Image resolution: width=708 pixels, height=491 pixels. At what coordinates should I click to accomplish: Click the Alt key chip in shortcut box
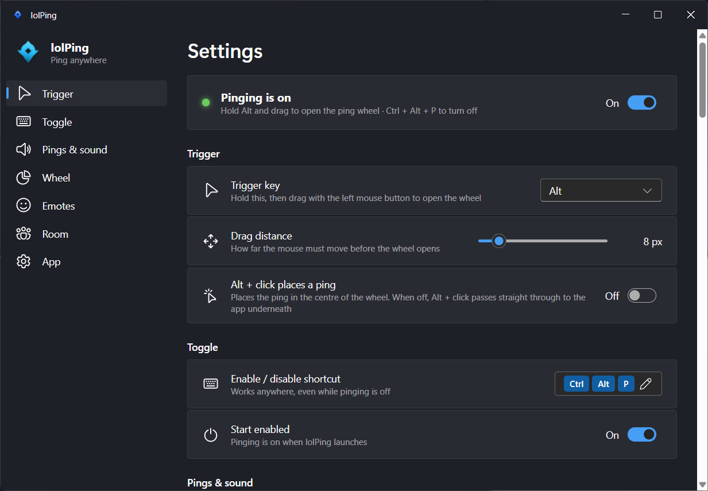pyautogui.click(x=603, y=384)
